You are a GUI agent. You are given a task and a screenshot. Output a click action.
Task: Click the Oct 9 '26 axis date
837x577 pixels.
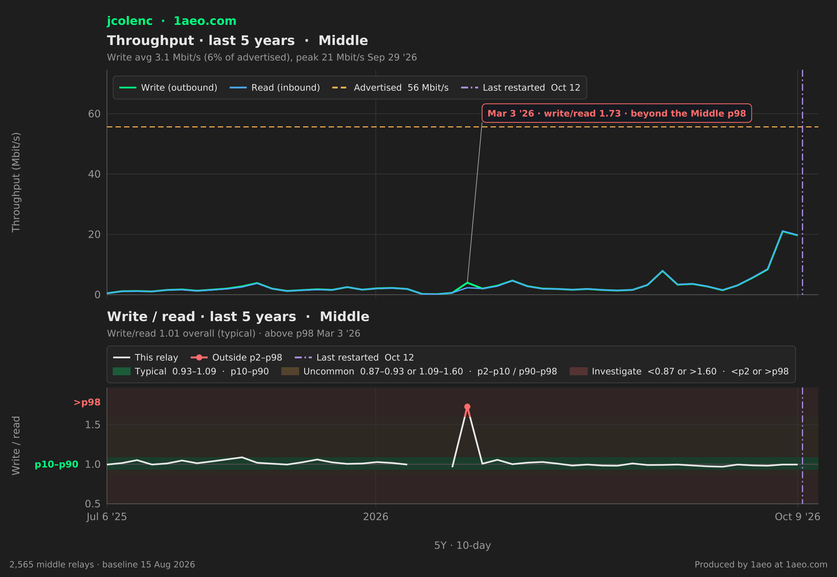[x=797, y=517]
